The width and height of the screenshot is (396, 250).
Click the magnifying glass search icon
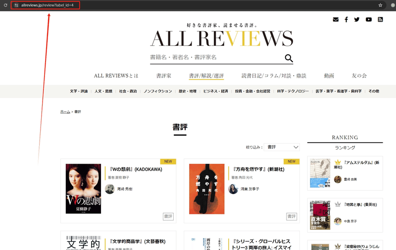point(289,58)
